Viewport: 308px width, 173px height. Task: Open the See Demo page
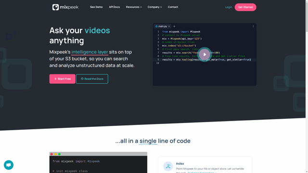click(x=96, y=7)
